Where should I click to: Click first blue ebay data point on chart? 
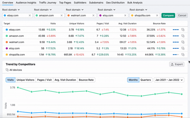(x=18, y=111)
